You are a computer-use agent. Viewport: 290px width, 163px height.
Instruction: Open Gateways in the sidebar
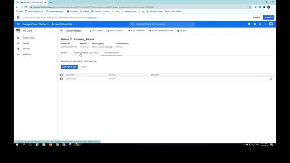(26, 49)
